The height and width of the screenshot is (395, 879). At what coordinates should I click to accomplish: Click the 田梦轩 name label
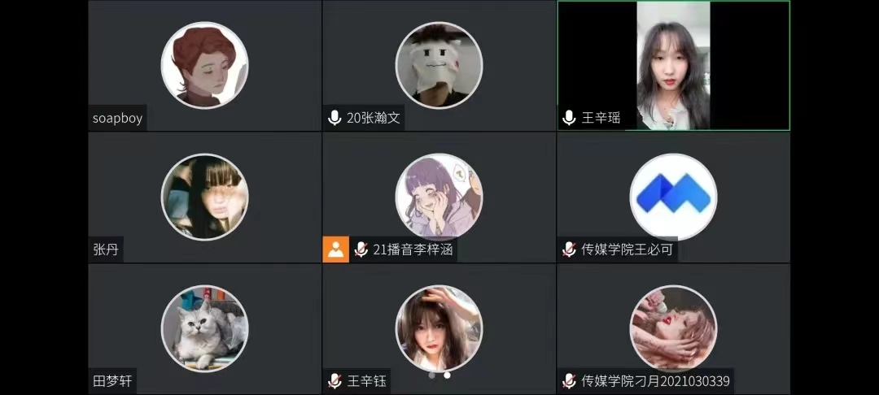112,381
